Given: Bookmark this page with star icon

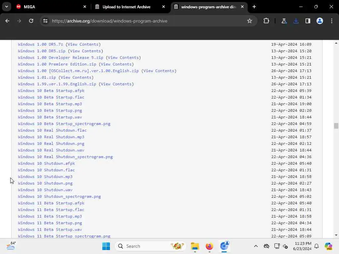Looking at the screenshot, I should click(x=250, y=21).
